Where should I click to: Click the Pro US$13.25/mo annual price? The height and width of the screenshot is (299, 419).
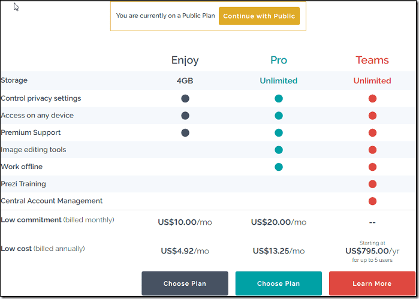tap(279, 251)
